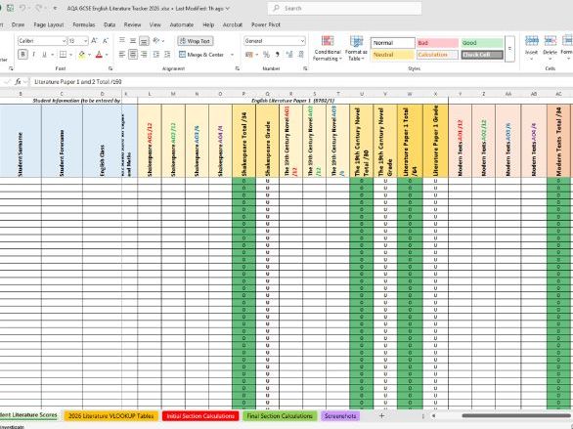Switch to the Screenshots sheet tab
The height and width of the screenshot is (429, 573).
340,416
